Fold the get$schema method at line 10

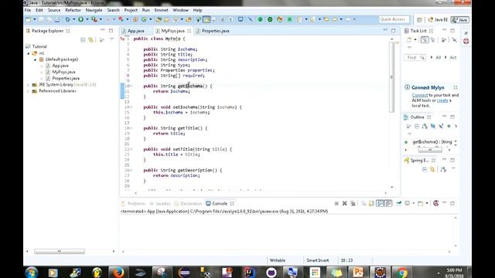[x=131, y=86]
